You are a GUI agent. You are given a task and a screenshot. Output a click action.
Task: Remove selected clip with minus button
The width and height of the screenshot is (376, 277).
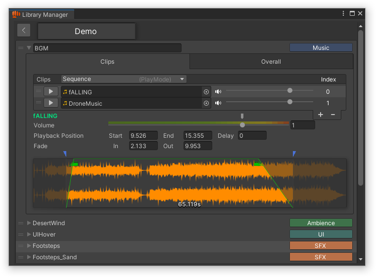tap(333, 115)
